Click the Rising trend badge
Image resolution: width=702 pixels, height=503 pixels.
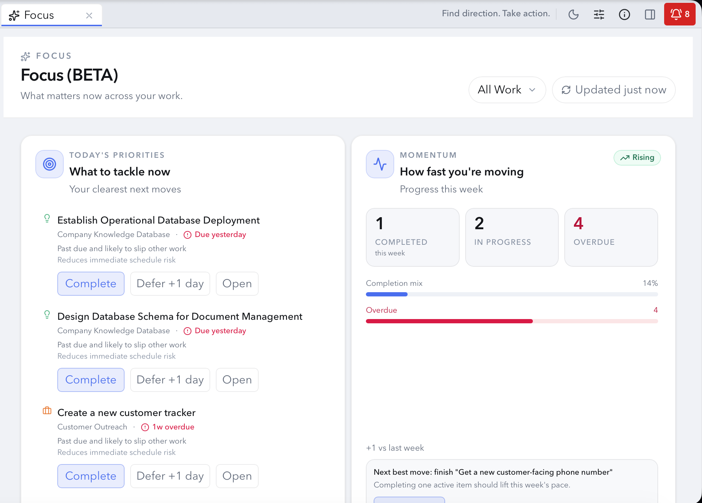pyautogui.click(x=637, y=157)
